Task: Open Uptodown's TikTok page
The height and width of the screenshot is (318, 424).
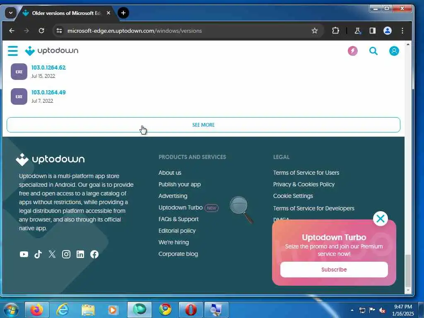Action: [38, 254]
